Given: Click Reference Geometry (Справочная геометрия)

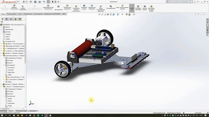Looking at the screenshot, I should [92, 7].
